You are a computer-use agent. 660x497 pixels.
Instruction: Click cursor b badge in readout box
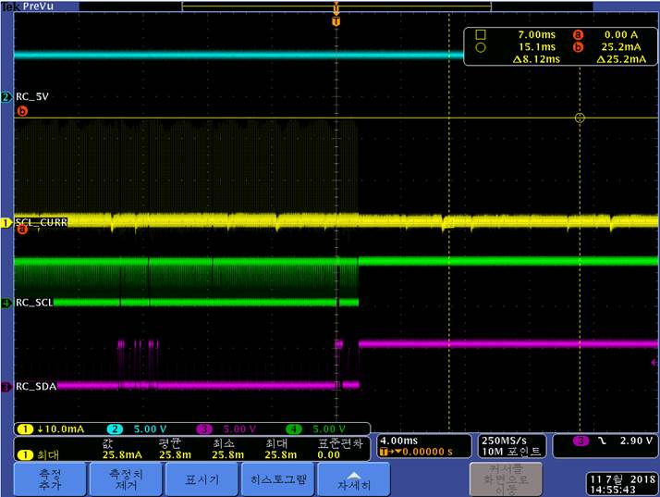coord(579,47)
